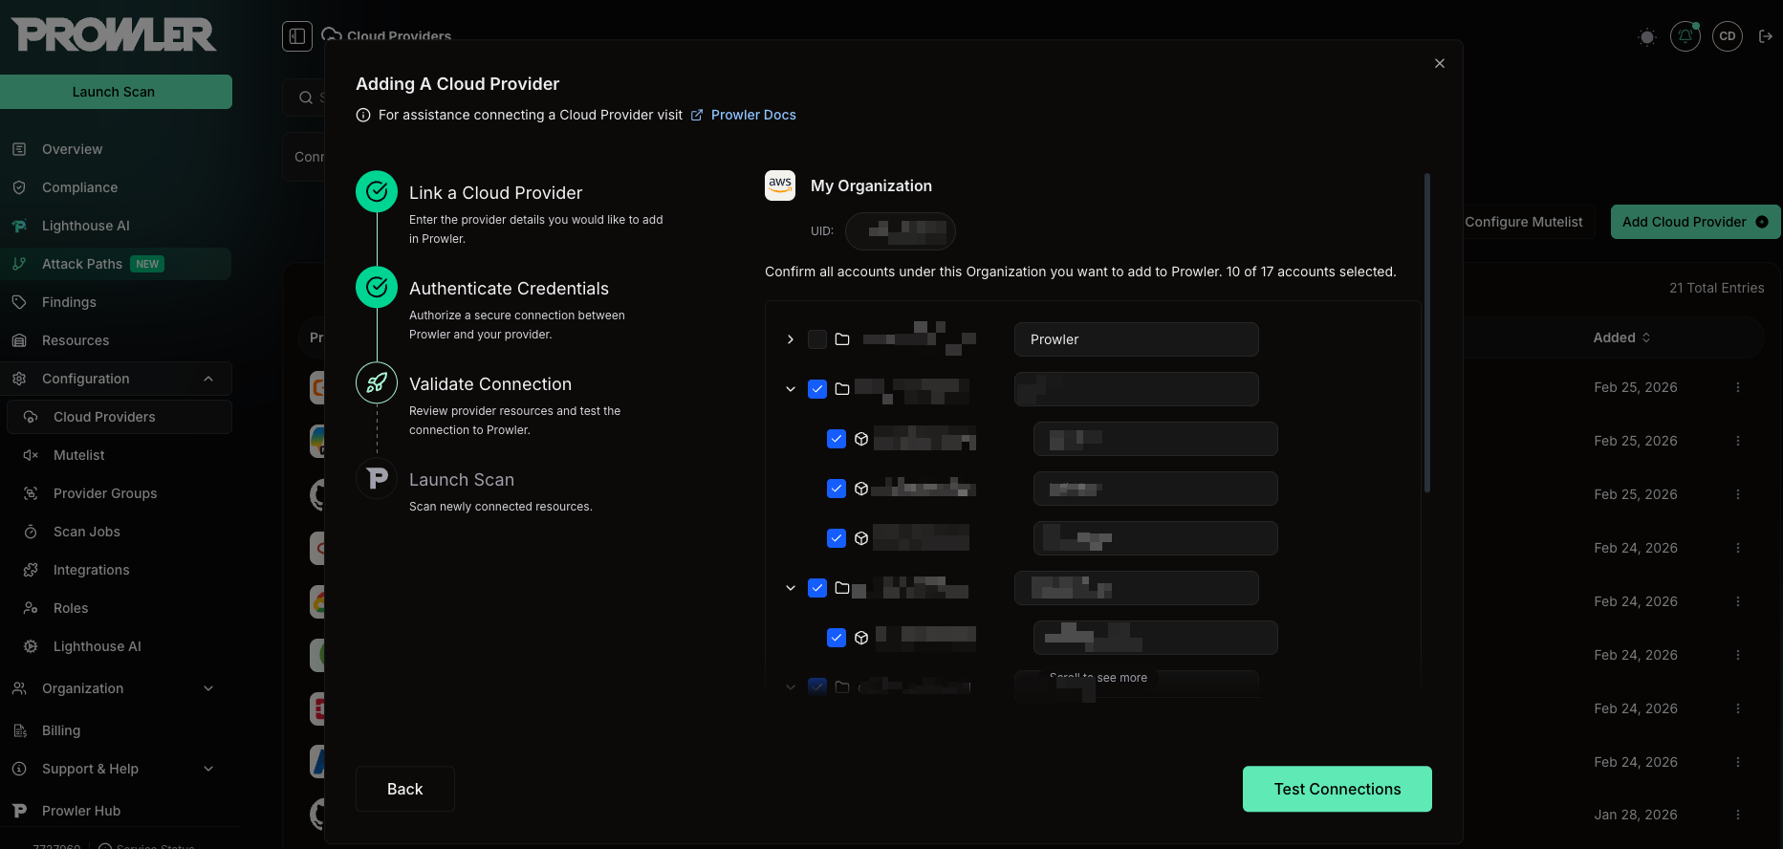This screenshot has height=849, width=1783.
Task: Expand the Organization menu chevron
Action: [208, 688]
